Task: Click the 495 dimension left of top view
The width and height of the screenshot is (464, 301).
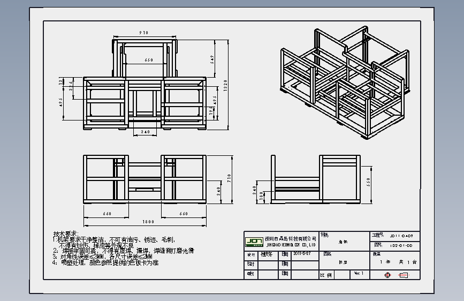Action: tap(60, 102)
